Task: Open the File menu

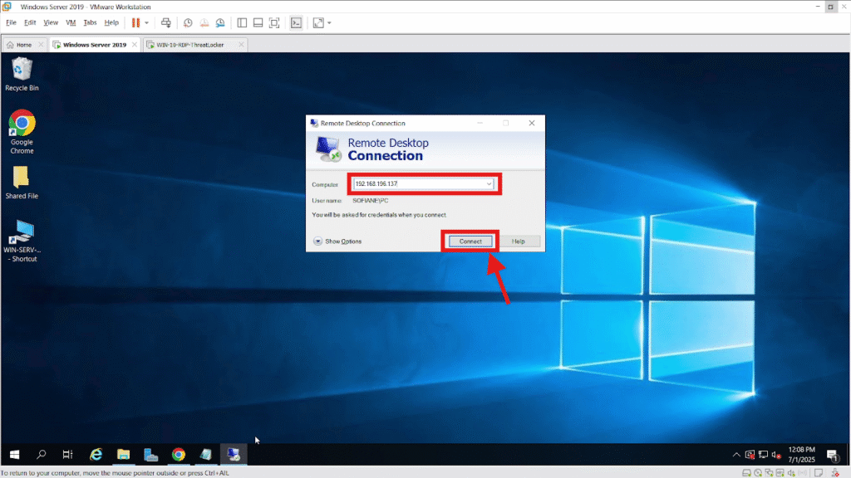Action: coord(11,22)
